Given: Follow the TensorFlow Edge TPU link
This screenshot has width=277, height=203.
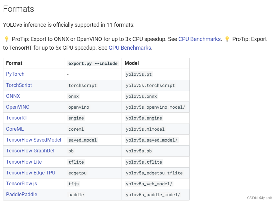Looking at the screenshot, I should click(31, 173).
